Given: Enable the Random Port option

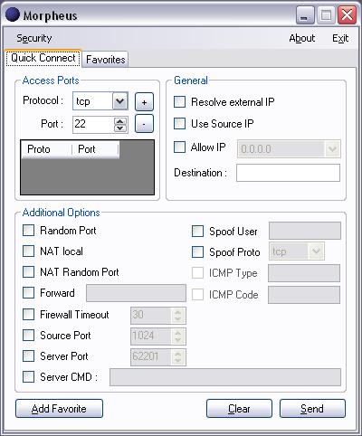Looking at the screenshot, I should tap(28, 231).
